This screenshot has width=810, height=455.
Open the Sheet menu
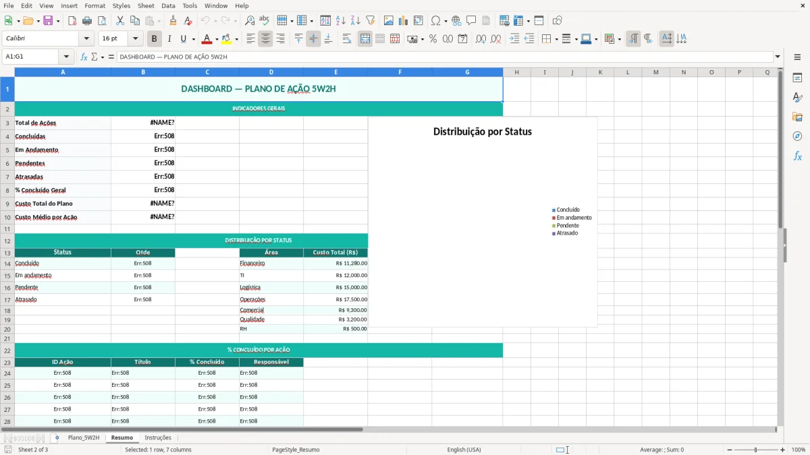coord(146,5)
